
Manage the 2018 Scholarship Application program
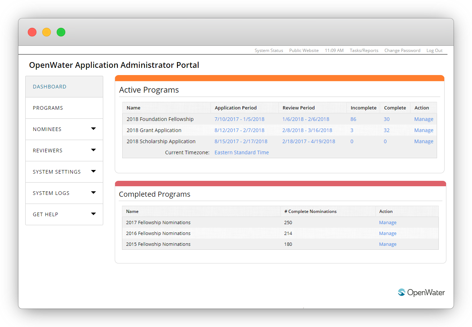coord(424,141)
